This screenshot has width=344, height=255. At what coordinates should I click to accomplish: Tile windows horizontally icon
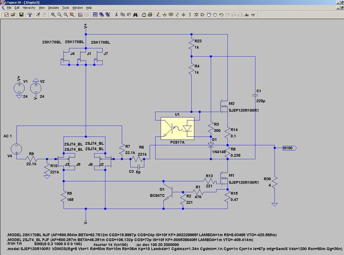(x=95, y=15)
